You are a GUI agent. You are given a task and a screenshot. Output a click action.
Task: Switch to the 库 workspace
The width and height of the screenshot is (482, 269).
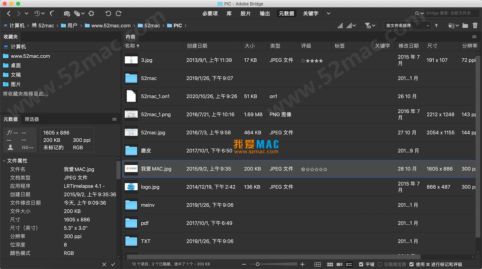[229, 13]
